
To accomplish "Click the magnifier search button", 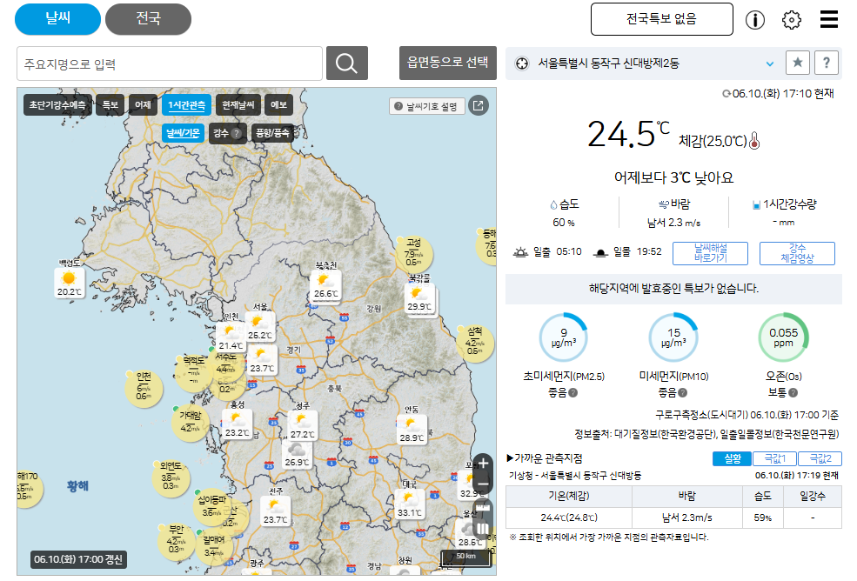I will coord(346,63).
